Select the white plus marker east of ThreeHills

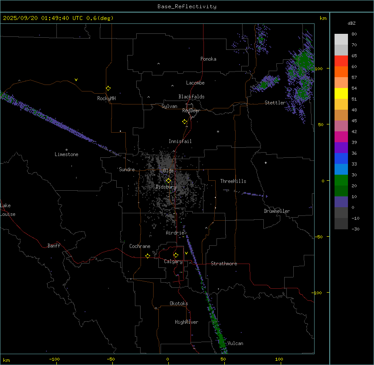[266, 163]
